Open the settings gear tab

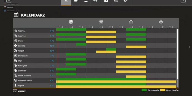pyautogui.click(x=125, y=1)
